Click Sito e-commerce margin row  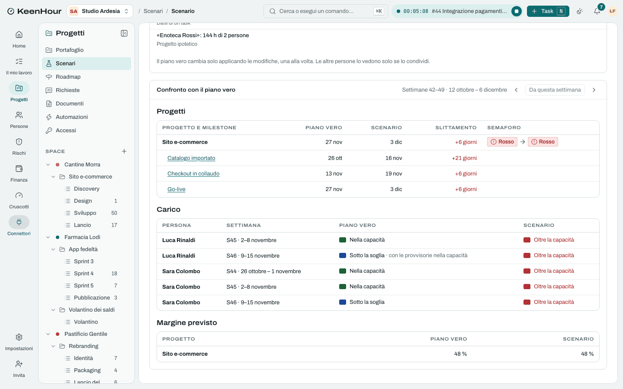[x=378, y=354]
